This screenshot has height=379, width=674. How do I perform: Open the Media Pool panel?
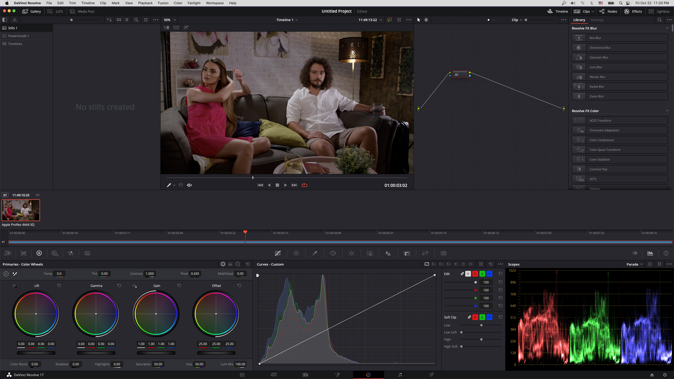pos(82,11)
